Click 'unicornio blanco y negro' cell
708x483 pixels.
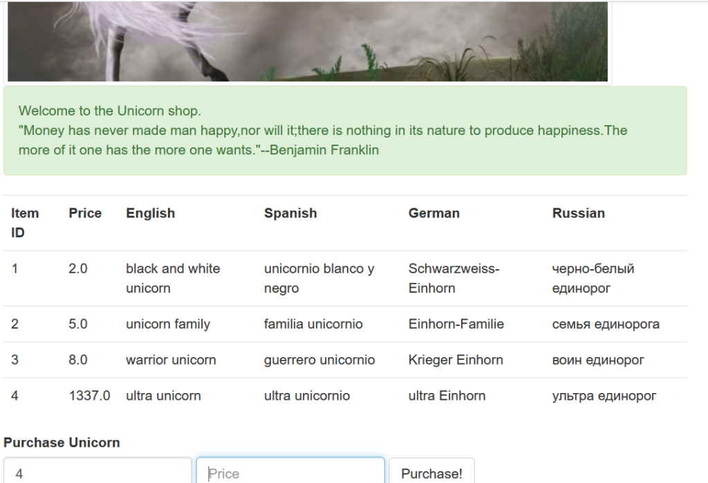pyautogui.click(x=319, y=278)
